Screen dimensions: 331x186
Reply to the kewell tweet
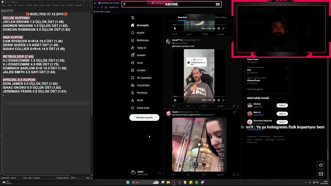click(173, 106)
